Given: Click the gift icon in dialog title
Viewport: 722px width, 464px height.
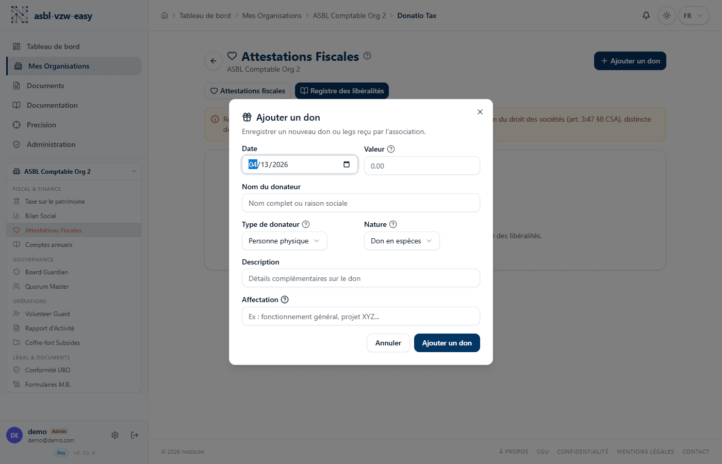Looking at the screenshot, I should pyautogui.click(x=247, y=117).
